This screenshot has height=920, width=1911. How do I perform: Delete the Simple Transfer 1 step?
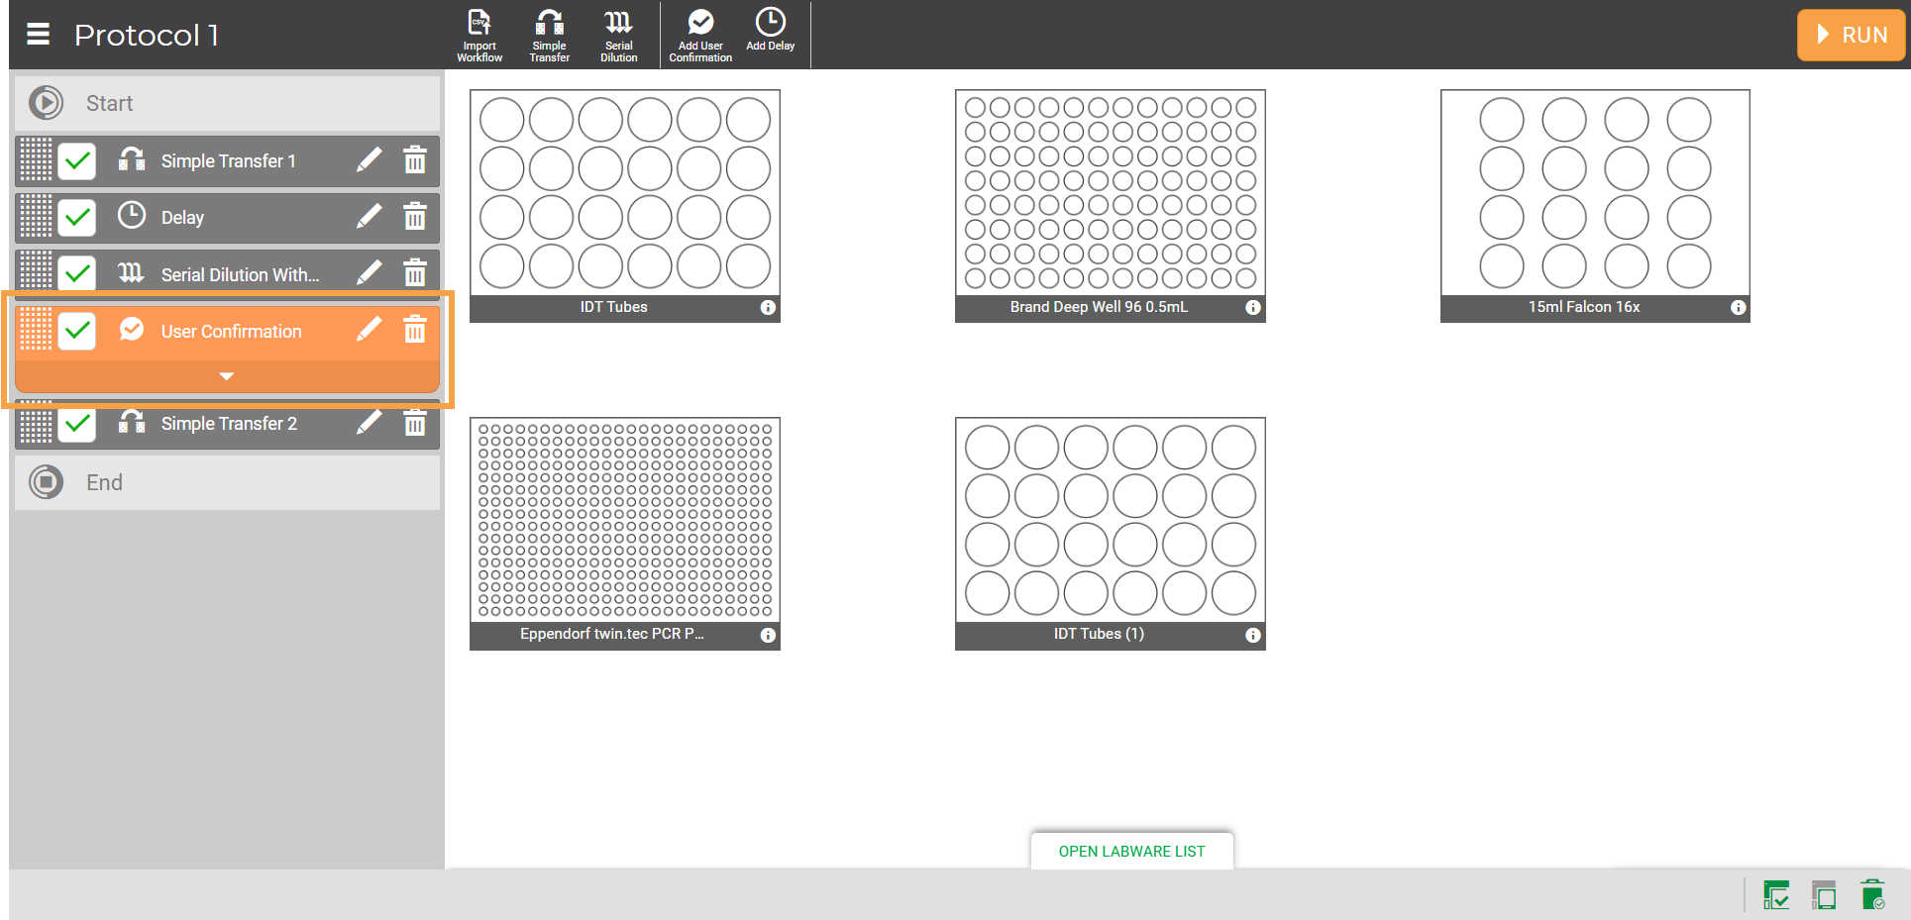(415, 160)
